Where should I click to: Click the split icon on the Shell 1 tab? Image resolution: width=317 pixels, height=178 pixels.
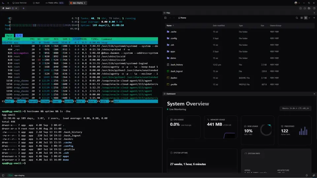pyautogui.click(x=13, y=8)
